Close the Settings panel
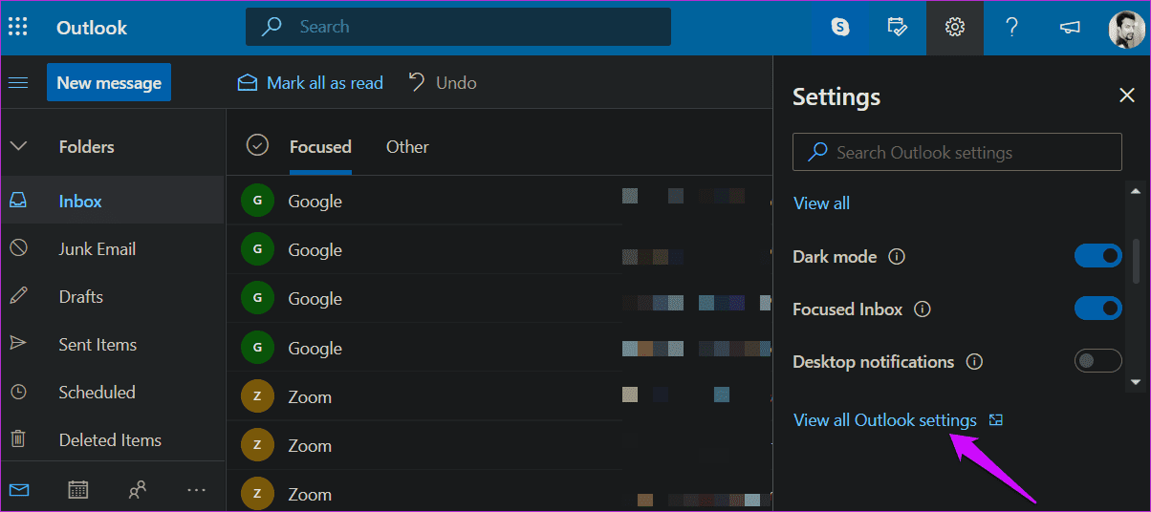The width and height of the screenshot is (1151, 512). 1127,95
